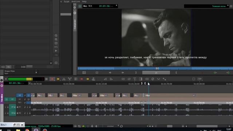Screen dimensions: 233x131
Task: Click the red Overwrite arrow button
Action: pyautogui.click(x=82, y=79)
